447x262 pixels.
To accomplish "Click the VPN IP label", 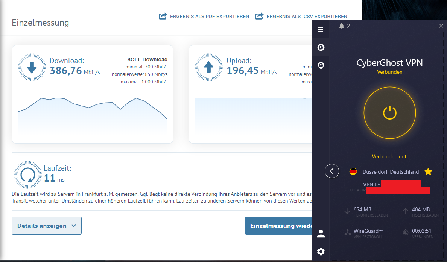I will coord(371,185).
